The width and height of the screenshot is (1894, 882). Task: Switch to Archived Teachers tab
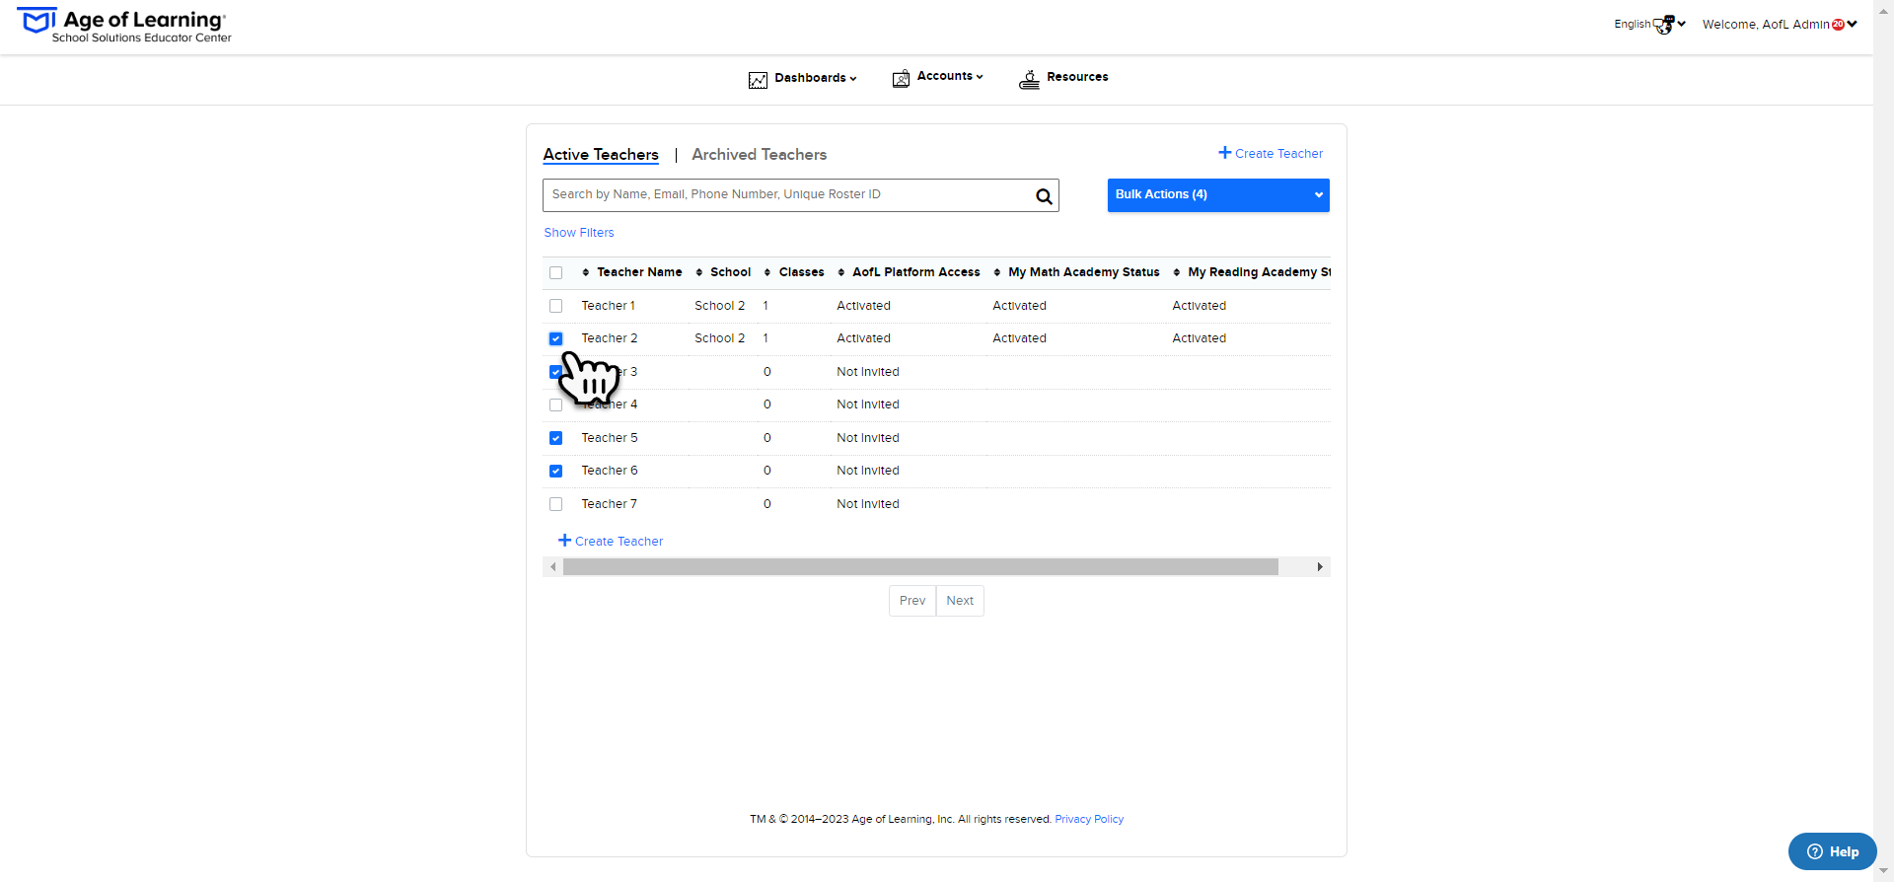pyautogui.click(x=759, y=155)
